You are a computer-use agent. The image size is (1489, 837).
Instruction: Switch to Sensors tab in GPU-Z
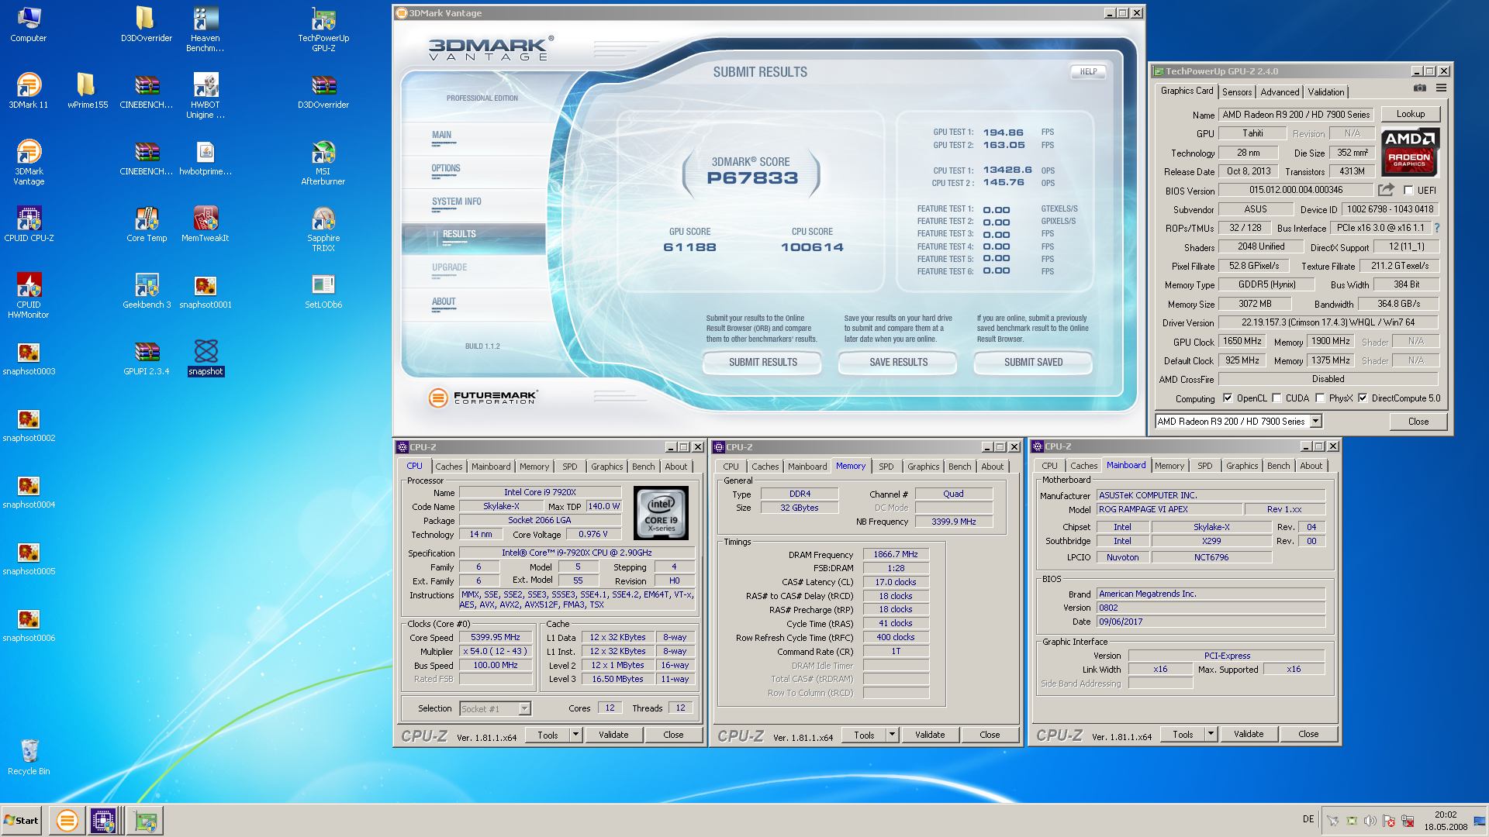pos(1237,92)
